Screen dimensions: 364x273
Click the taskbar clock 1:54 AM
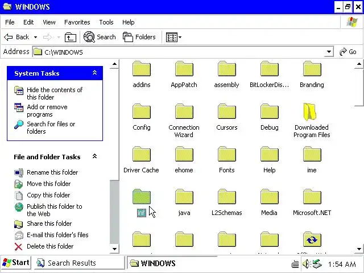pos(342,264)
